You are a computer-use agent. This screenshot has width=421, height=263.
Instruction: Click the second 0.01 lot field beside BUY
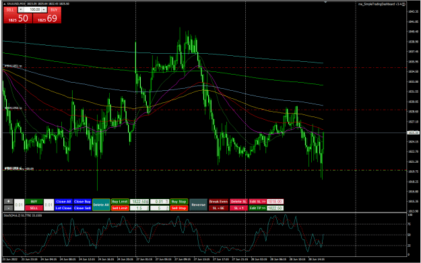(x=48, y=205)
